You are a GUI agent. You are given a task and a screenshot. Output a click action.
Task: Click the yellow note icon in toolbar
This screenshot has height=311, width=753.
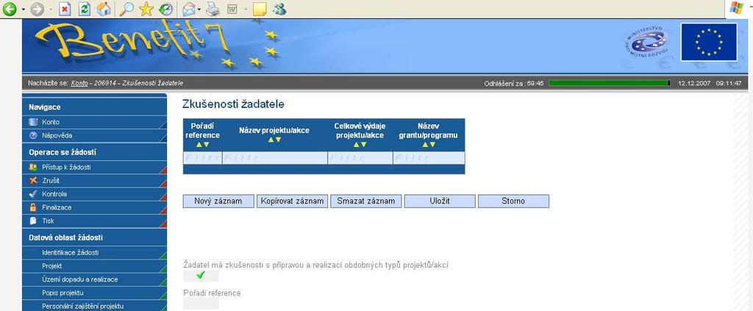[260, 9]
